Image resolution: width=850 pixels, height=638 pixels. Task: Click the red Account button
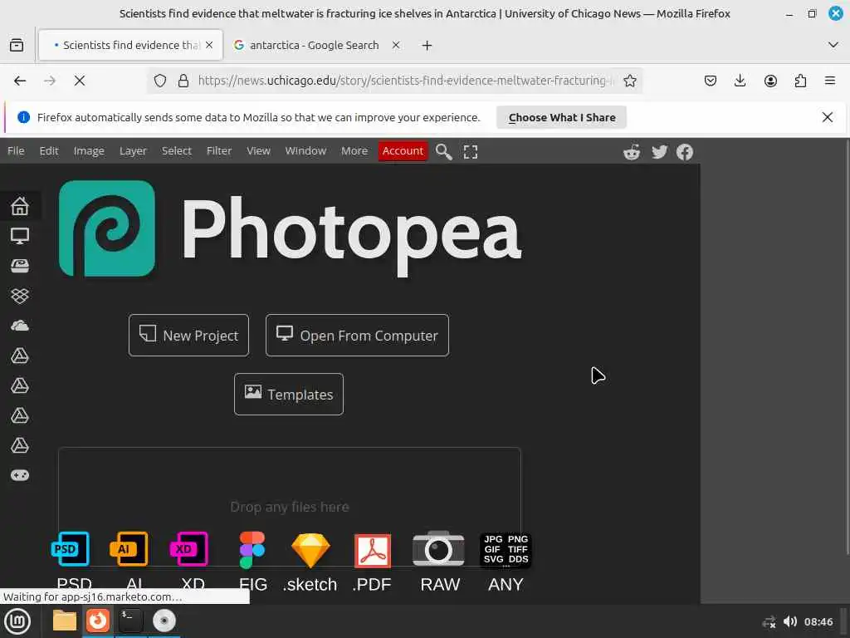[403, 151]
